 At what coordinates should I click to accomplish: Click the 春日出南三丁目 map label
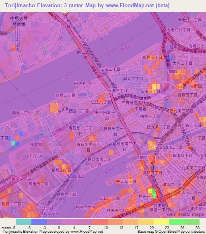point(99,162)
